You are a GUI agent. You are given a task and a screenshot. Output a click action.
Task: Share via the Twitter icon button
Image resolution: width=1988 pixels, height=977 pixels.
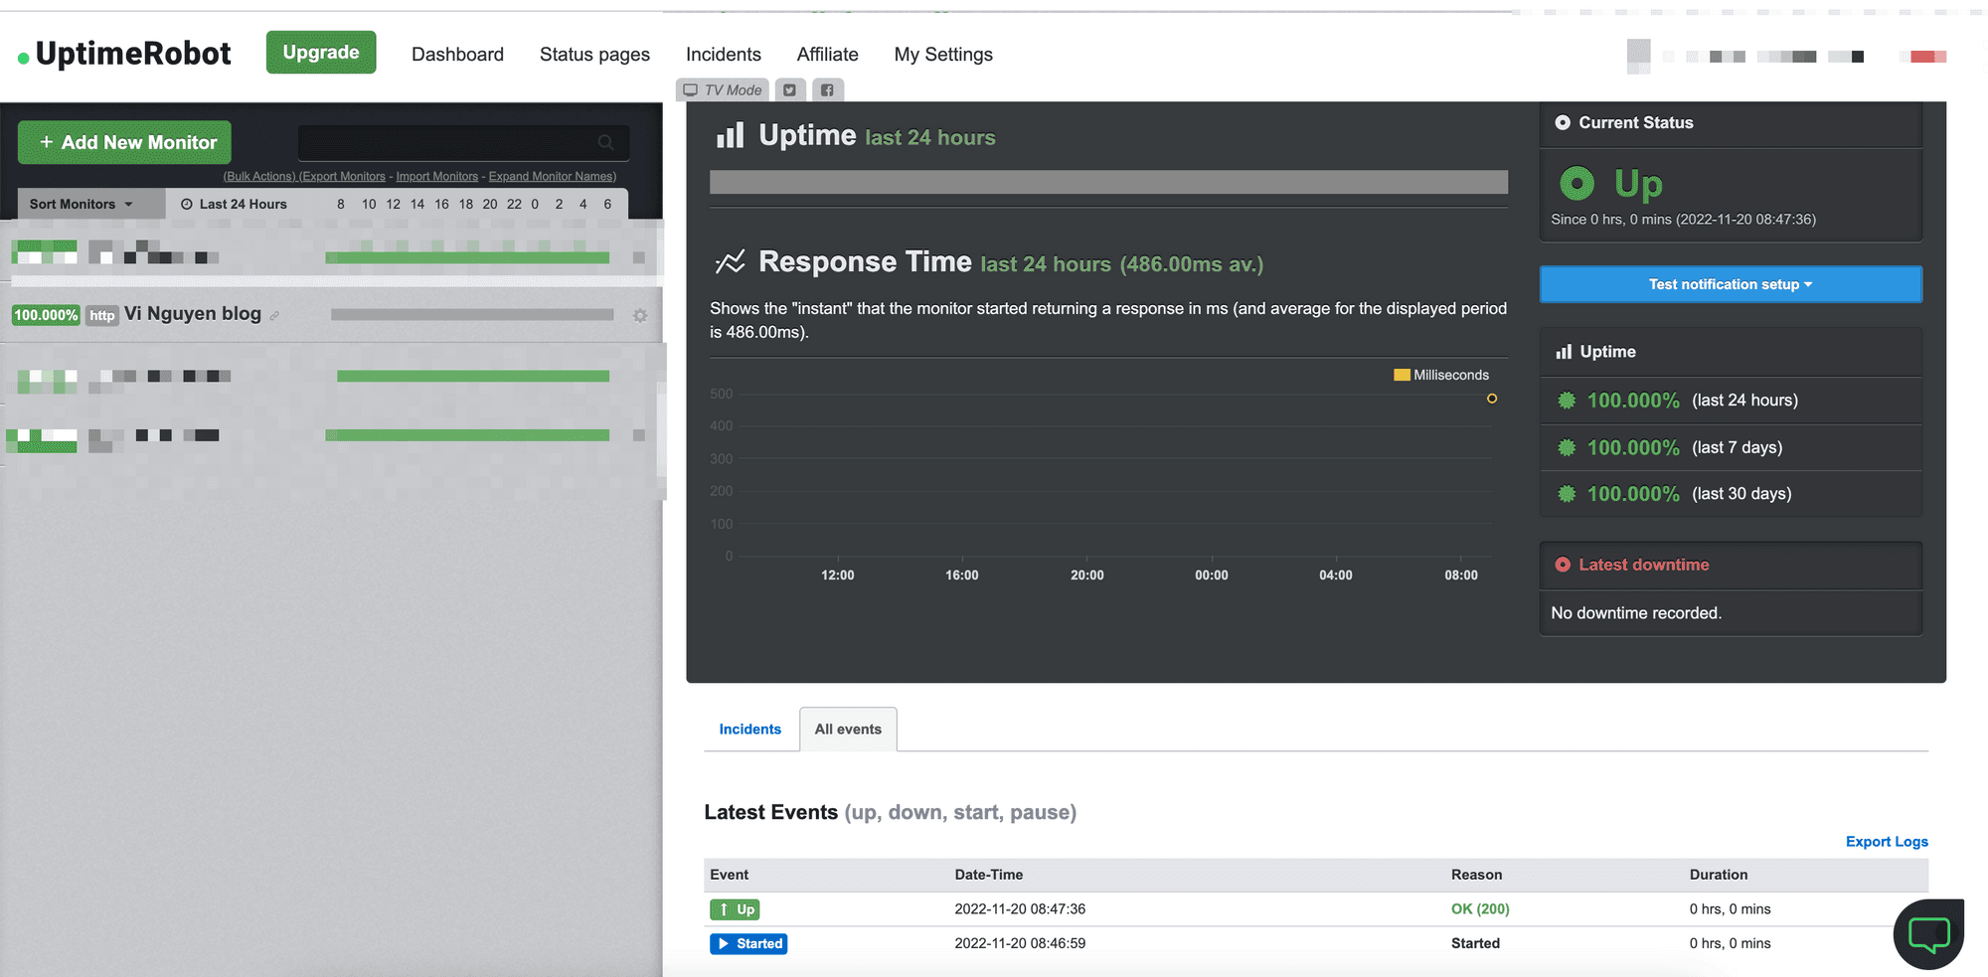(x=789, y=90)
